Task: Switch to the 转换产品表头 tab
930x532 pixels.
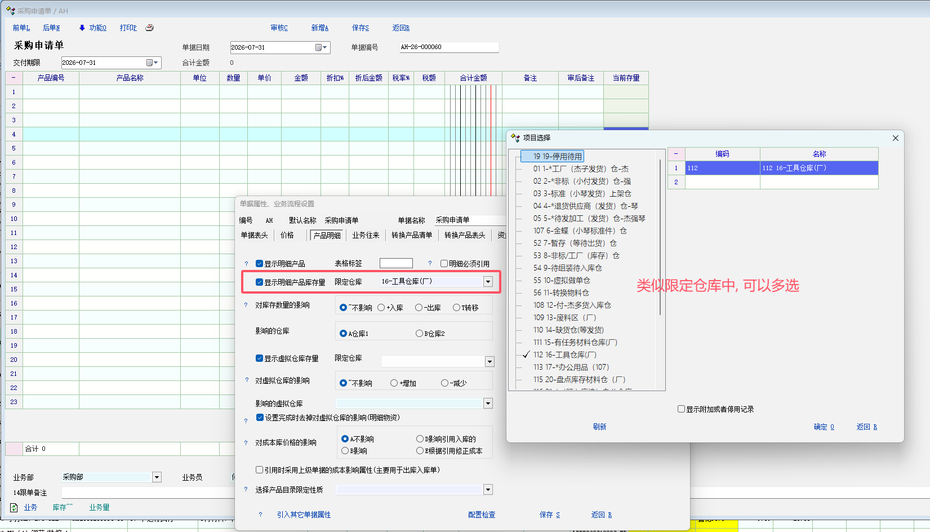Action: click(465, 236)
